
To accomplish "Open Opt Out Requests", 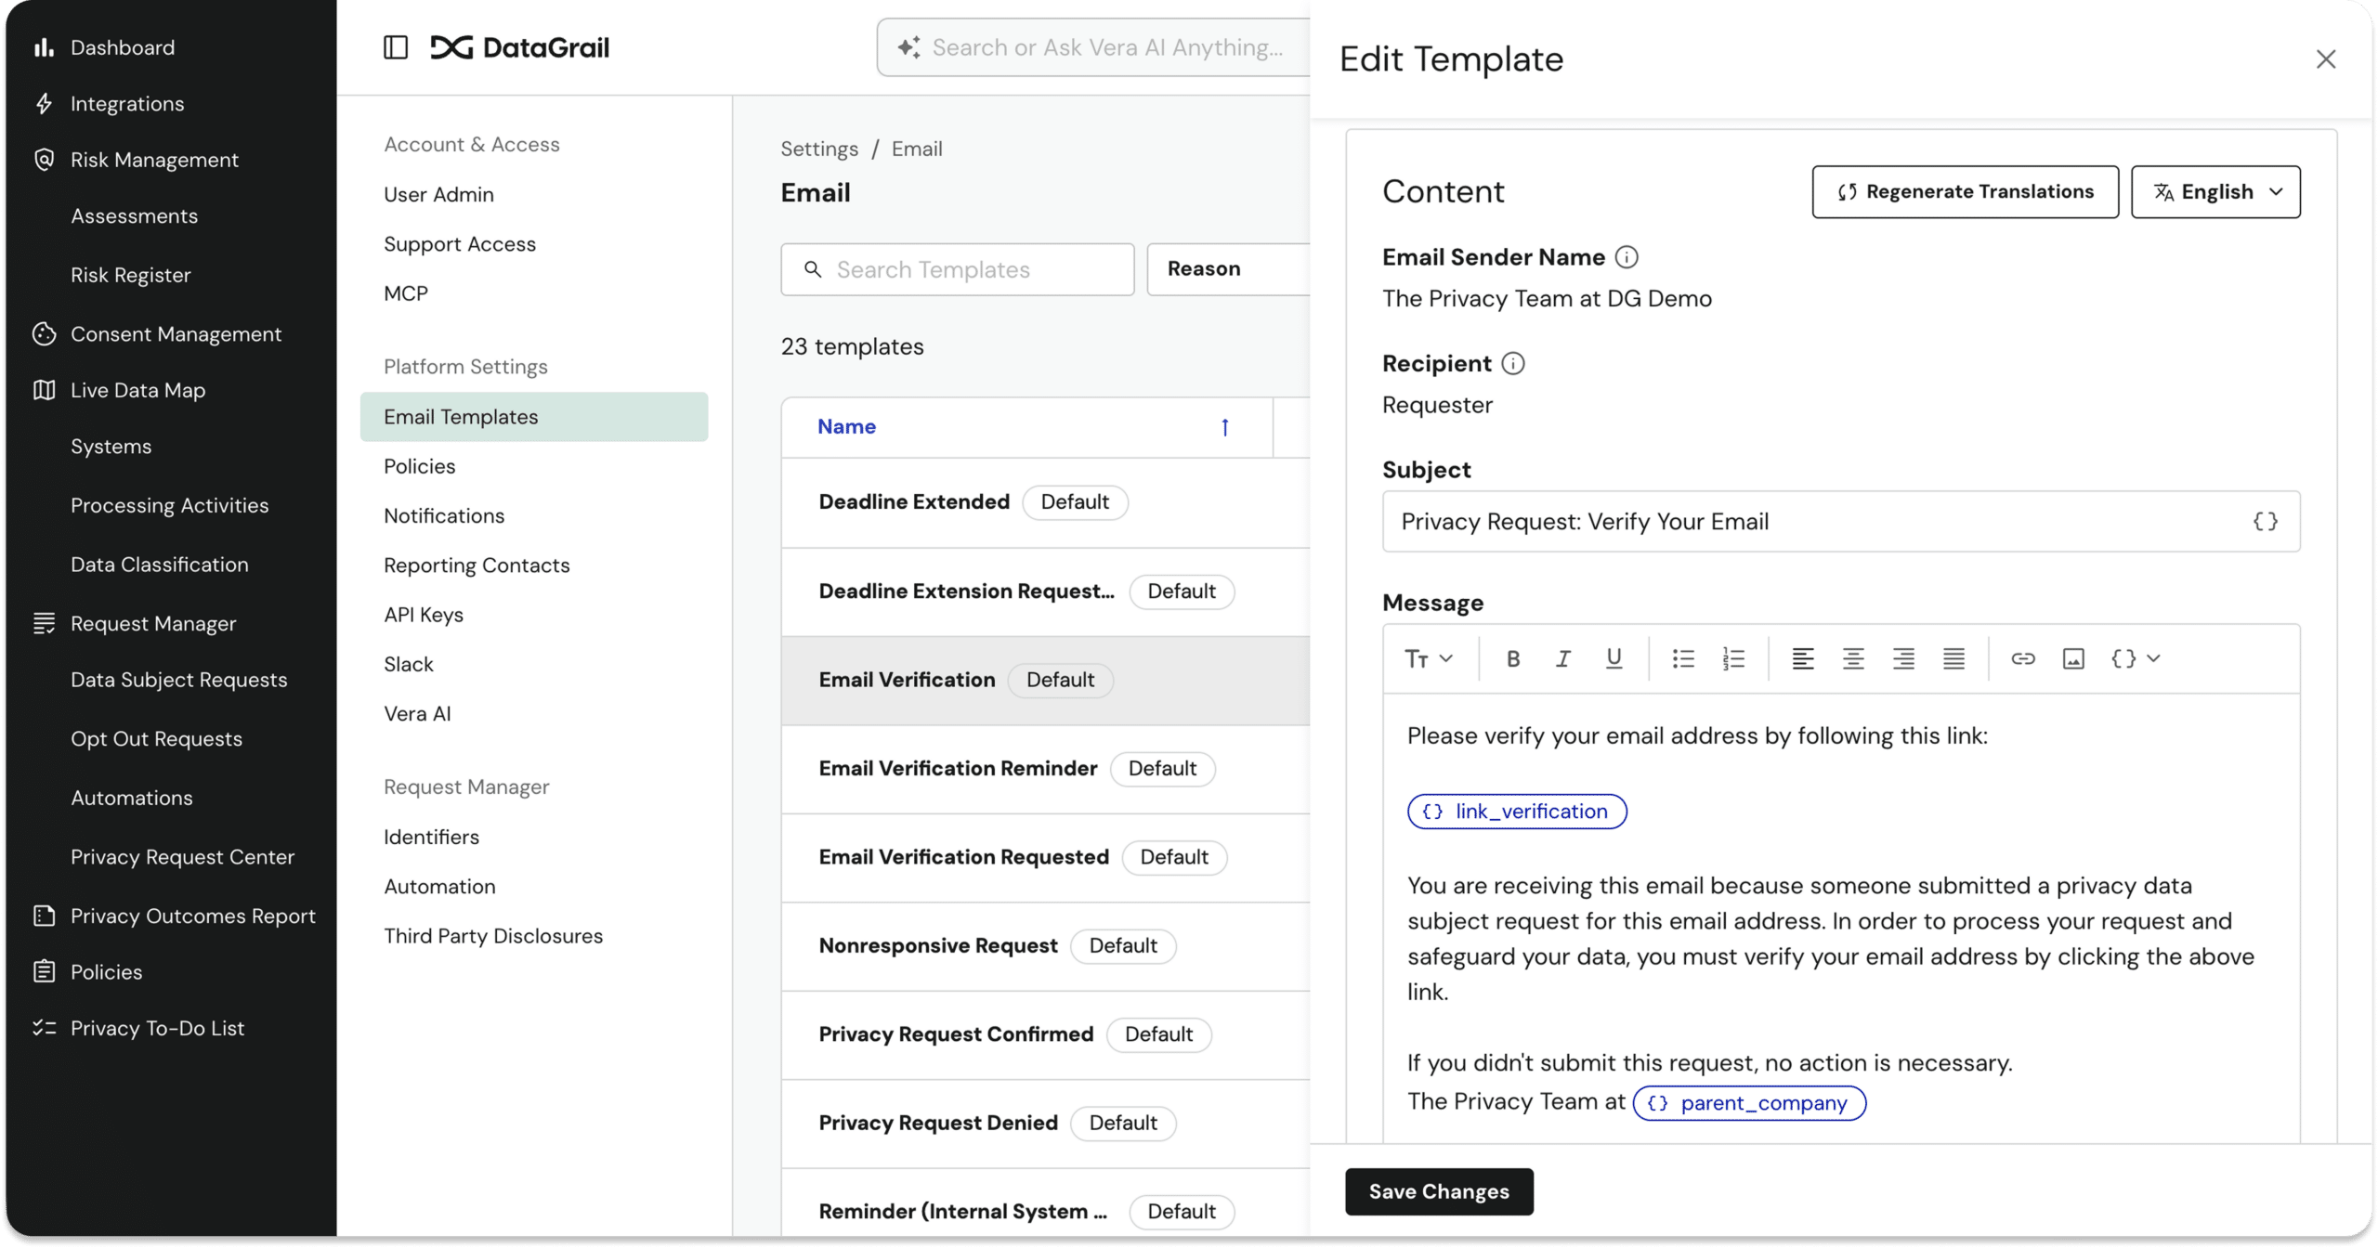I will tap(157, 739).
